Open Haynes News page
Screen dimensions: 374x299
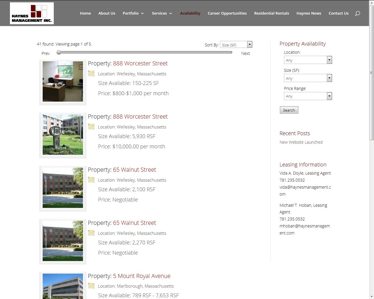309,13
